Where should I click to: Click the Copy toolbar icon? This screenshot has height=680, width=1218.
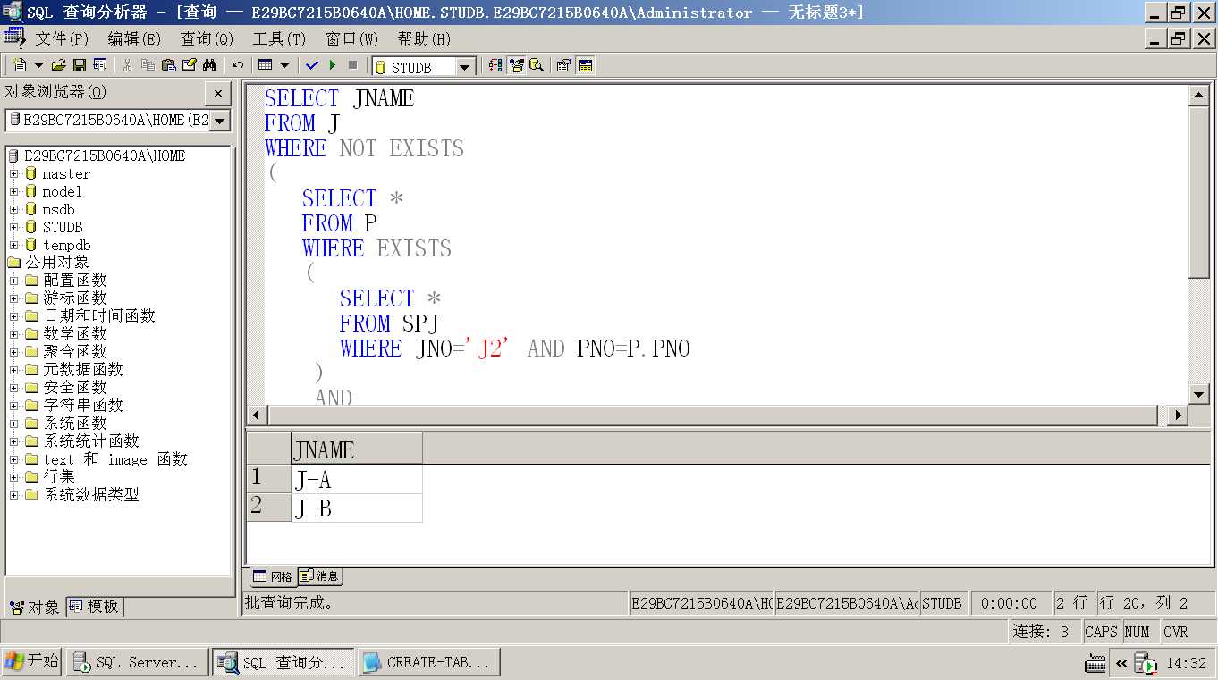(x=148, y=65)
